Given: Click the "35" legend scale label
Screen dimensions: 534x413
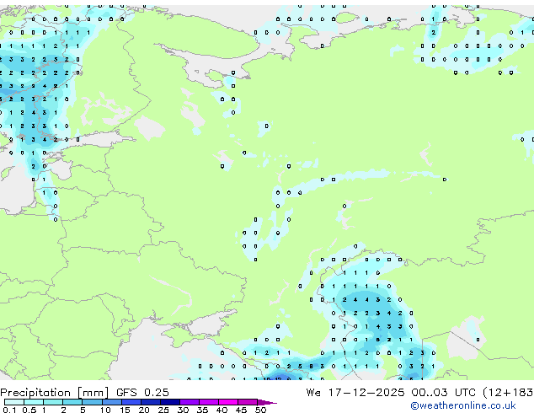Looking at the screenshot, I should pos(202,410).
